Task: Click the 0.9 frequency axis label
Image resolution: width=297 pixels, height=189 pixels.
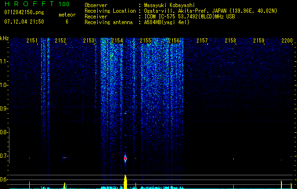Action: click(x=4, y=109)
